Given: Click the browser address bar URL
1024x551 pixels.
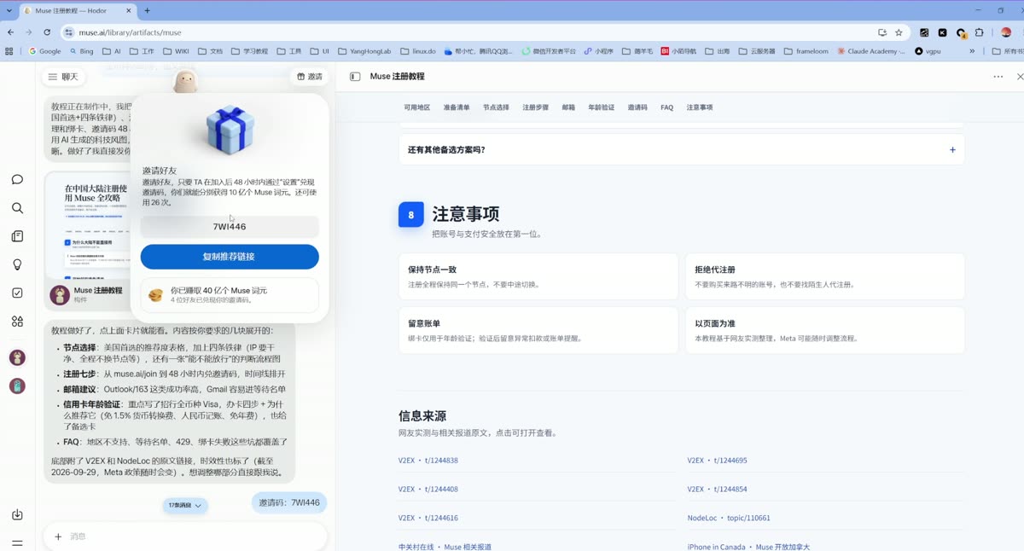Looking at the screenshot, I should pyautogui.click(x=131, y=32).
